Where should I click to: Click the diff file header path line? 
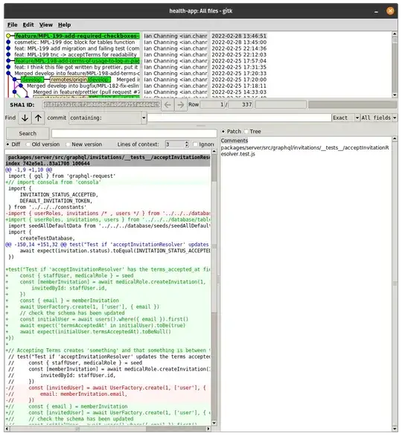click(108, 158)
